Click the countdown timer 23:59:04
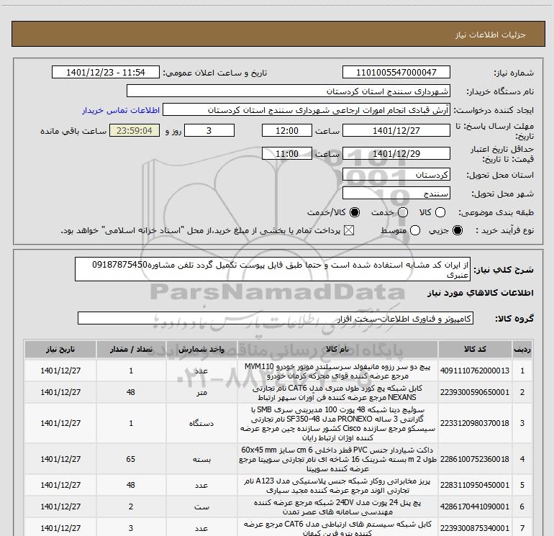554x536 pixels. 135,130
